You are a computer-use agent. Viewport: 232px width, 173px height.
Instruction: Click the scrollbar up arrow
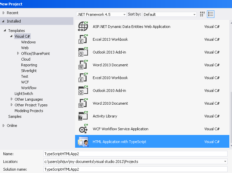231,23
